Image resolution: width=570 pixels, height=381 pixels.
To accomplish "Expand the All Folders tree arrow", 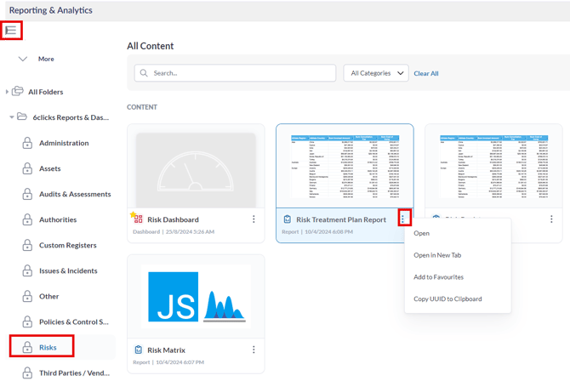I will (7, 92).
